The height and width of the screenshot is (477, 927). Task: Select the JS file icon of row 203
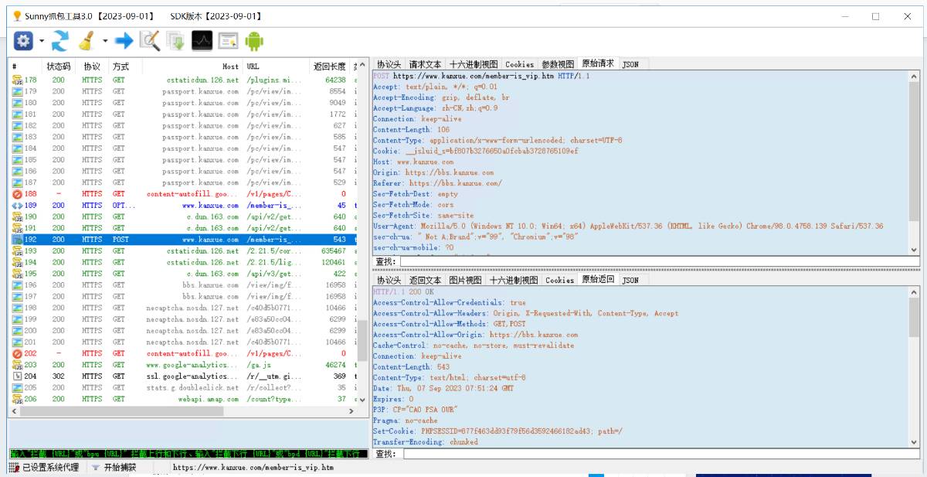pyautogui.click(x=17, y=365)
